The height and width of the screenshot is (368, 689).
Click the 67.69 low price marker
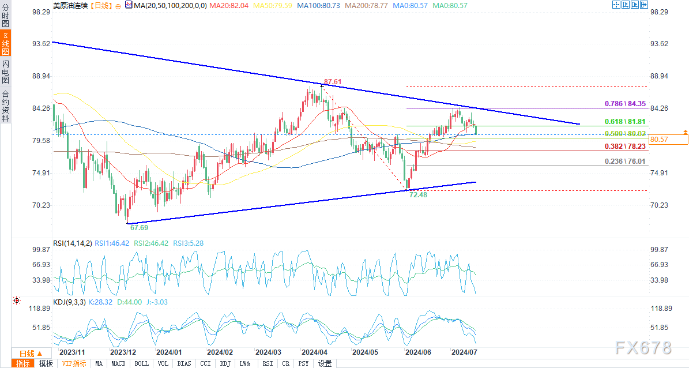[139, 228]
